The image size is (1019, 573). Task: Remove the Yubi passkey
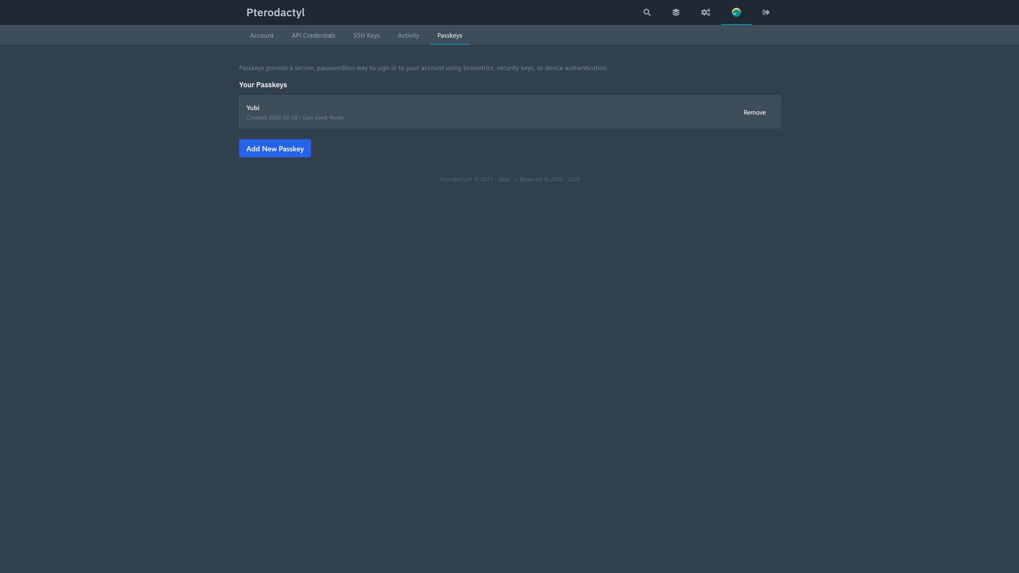coord(754,112)
